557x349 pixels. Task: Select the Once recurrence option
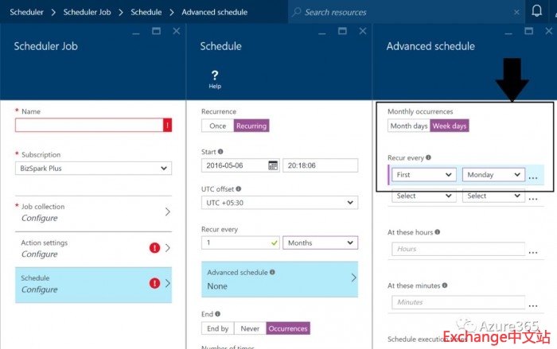point(217,126)
